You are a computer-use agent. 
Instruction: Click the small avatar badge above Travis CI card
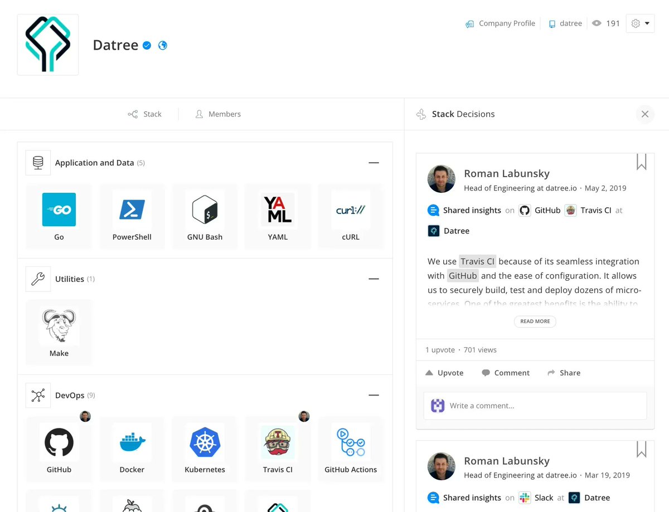point(304,416)
